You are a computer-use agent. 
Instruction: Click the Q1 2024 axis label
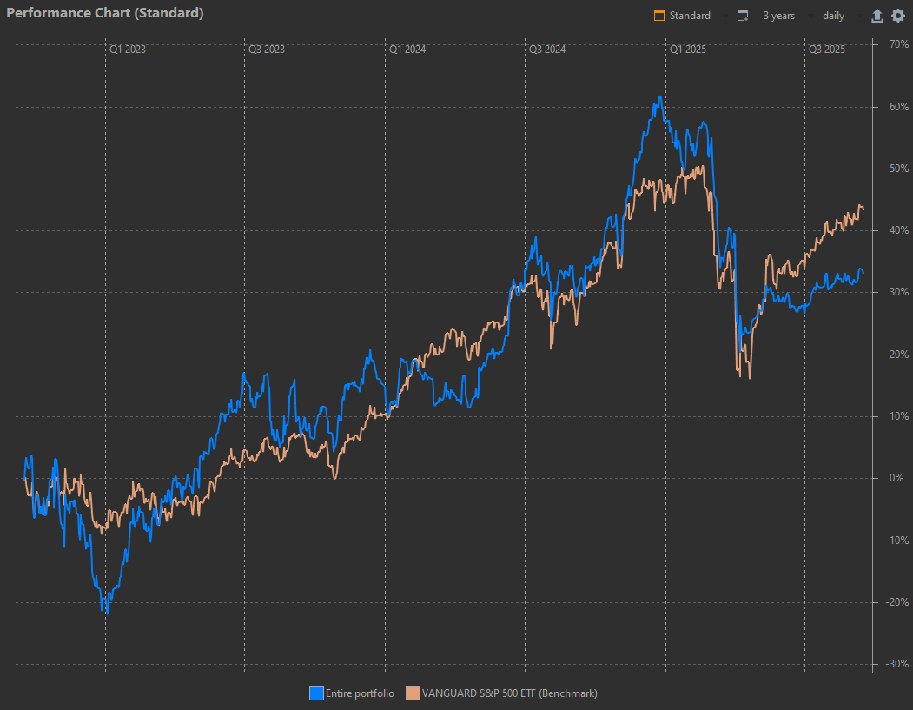coord(407,50)
